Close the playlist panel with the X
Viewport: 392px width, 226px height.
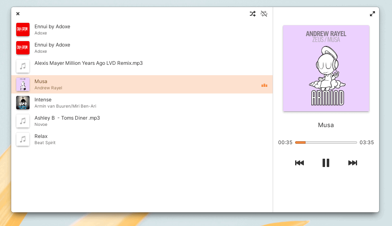click(18, 14)
